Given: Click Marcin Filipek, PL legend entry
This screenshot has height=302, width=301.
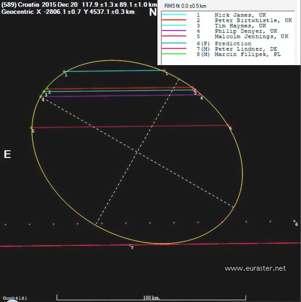Looking at the screenshot, I should coord(247,54).
